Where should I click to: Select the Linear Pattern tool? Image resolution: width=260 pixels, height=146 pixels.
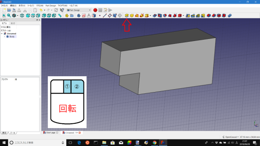[x=193, y=15]
